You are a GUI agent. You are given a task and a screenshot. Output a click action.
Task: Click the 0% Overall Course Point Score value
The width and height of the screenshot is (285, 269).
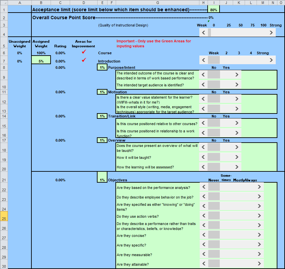[211, 18]
